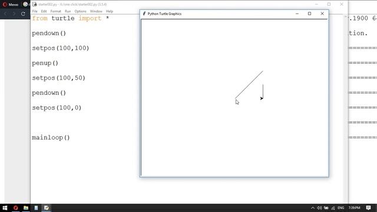Open the Windows Start menu

click(x=5, y=208)
